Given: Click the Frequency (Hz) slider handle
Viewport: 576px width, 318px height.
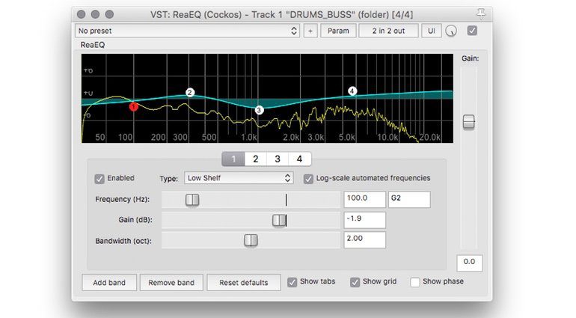Looking at the screenshot, I should (192, 200).
